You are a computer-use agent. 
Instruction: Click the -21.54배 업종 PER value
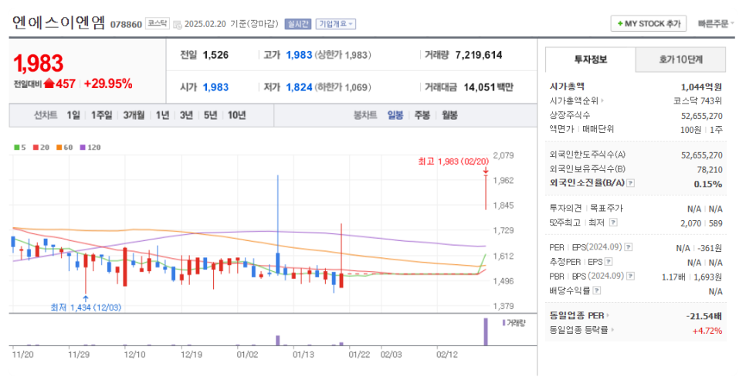pos(704,316)
